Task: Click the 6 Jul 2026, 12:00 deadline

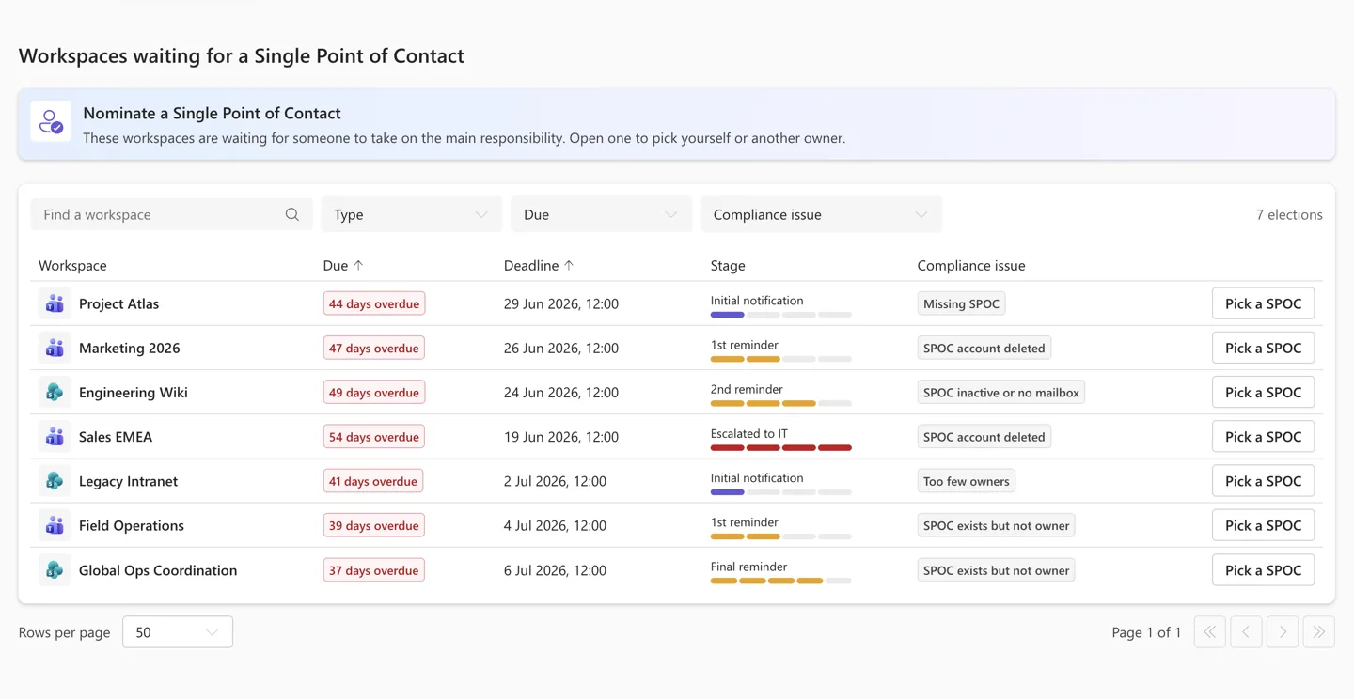Action: 555,570
